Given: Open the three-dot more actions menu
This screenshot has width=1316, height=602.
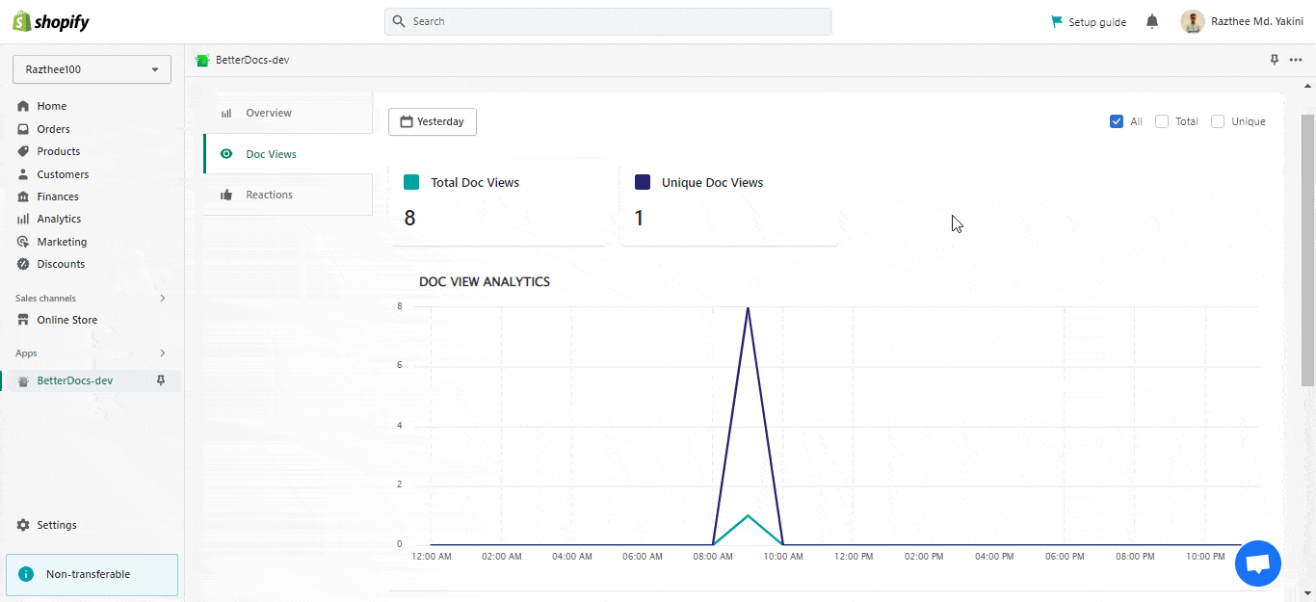Looking at the screenshot, I should click(x=1295, y=60).
